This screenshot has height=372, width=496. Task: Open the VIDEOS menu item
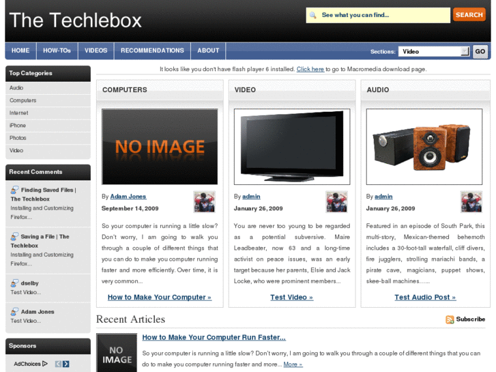tap(96, 51)
